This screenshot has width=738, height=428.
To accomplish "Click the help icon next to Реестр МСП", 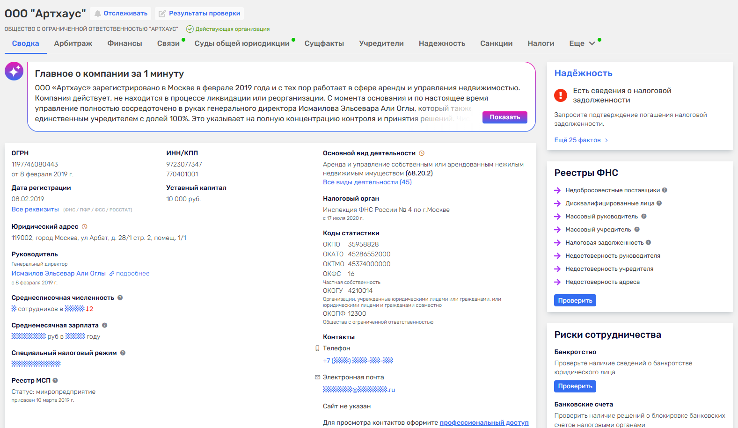I will pyautogui.click(x=55, y=380).
